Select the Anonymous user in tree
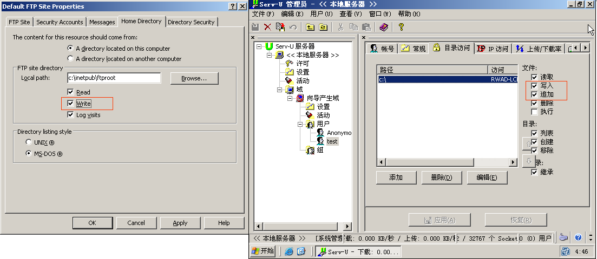Image resolution: width=597 pixels, height=259 pixels. point(339,133)
